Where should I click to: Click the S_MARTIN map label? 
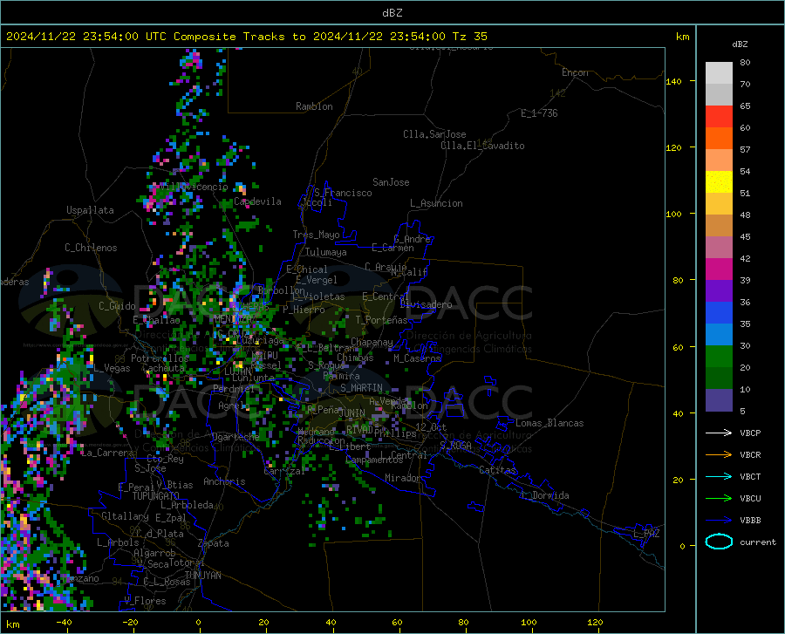point(361,388)
